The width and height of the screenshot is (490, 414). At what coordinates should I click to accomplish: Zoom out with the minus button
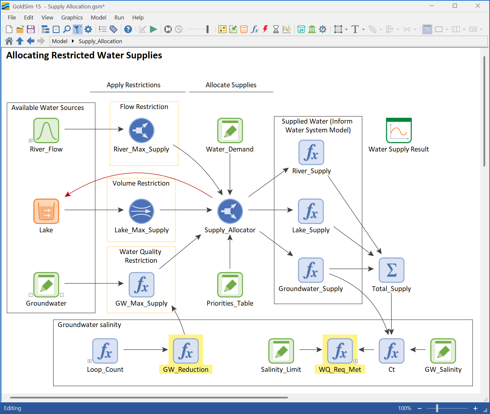tap(420, 408)
